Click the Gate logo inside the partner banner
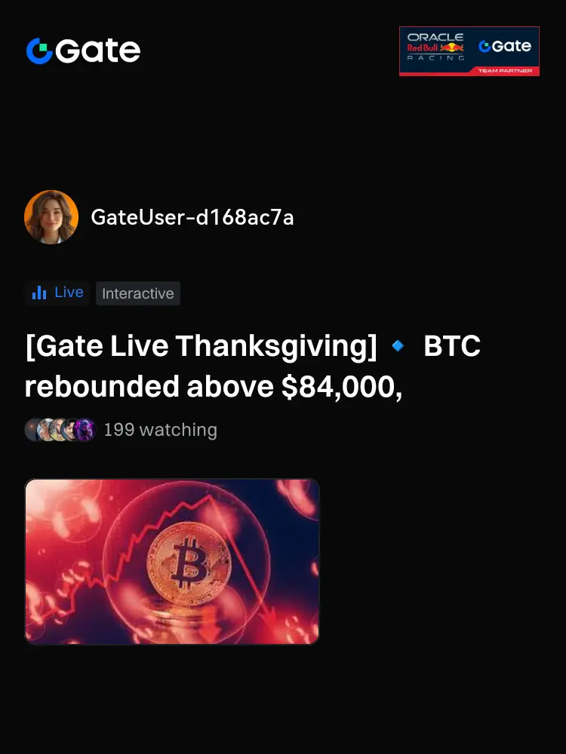The image size is (566, 754). pyautogui.click(x=505, y=46)
